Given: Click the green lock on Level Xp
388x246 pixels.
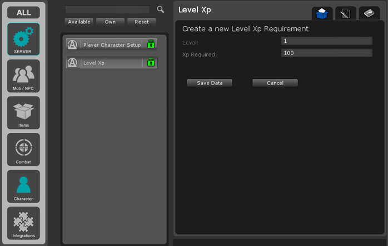Looking at the screenshot, I should tap(151, 63).
